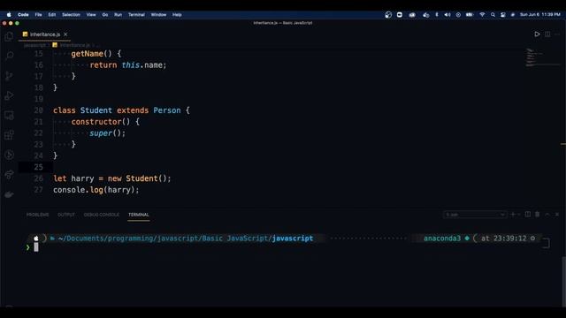Click the terminal path ending in 'javascript'
566x318 pixels.
(x=186, y=238)
